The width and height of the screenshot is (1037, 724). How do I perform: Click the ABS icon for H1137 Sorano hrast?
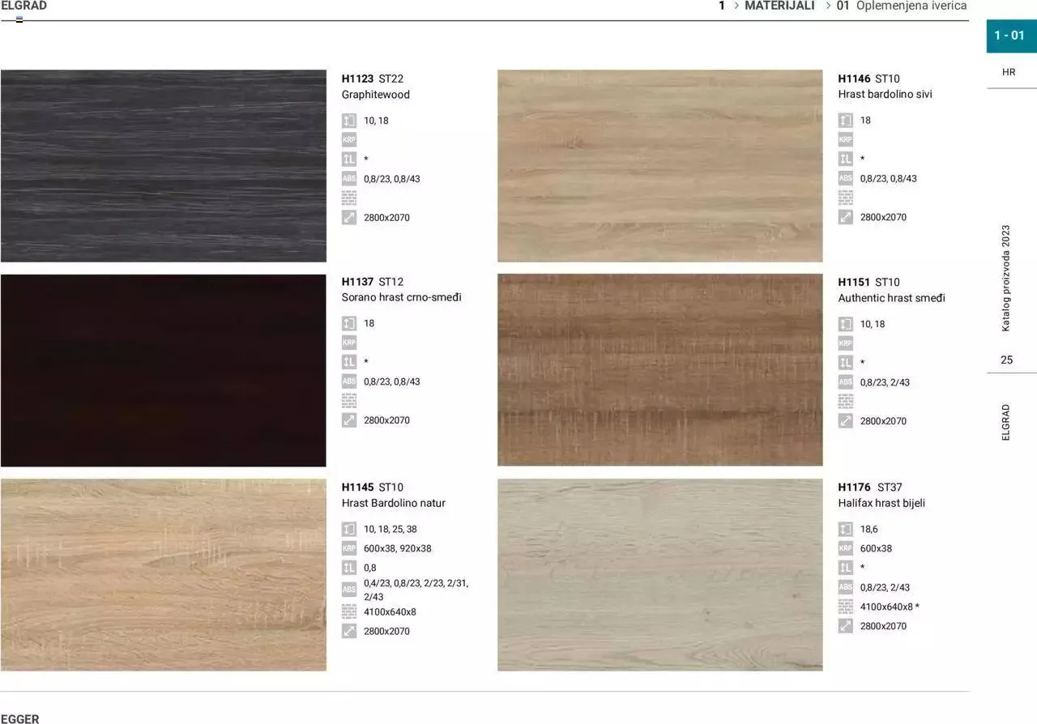pyautogui.click(x=349, y=381)
